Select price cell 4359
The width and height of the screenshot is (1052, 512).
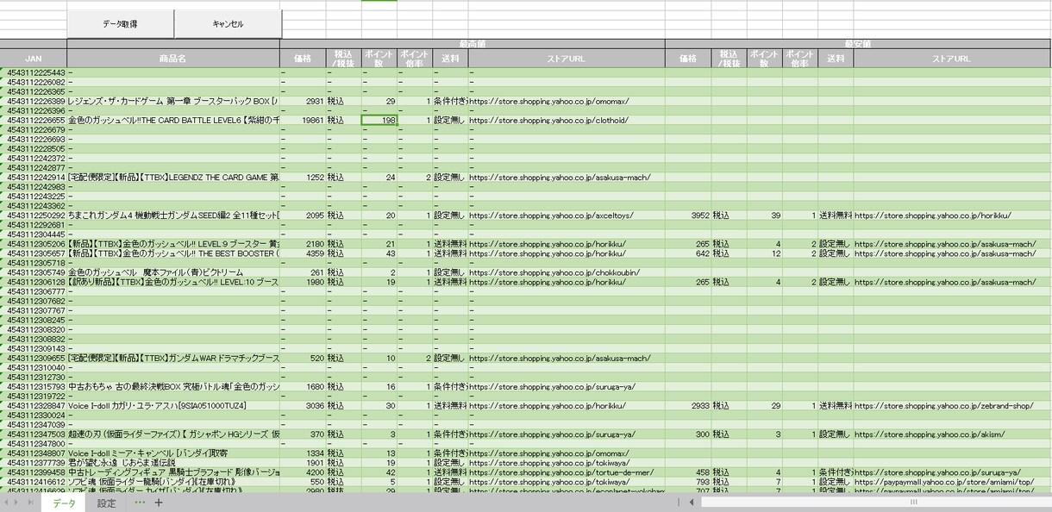tap(303, 253)
